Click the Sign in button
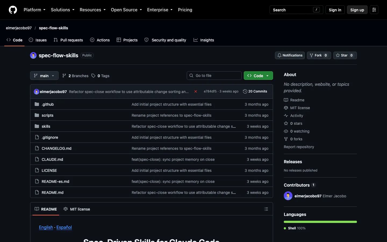387x242 pixels. click(335, 10)
